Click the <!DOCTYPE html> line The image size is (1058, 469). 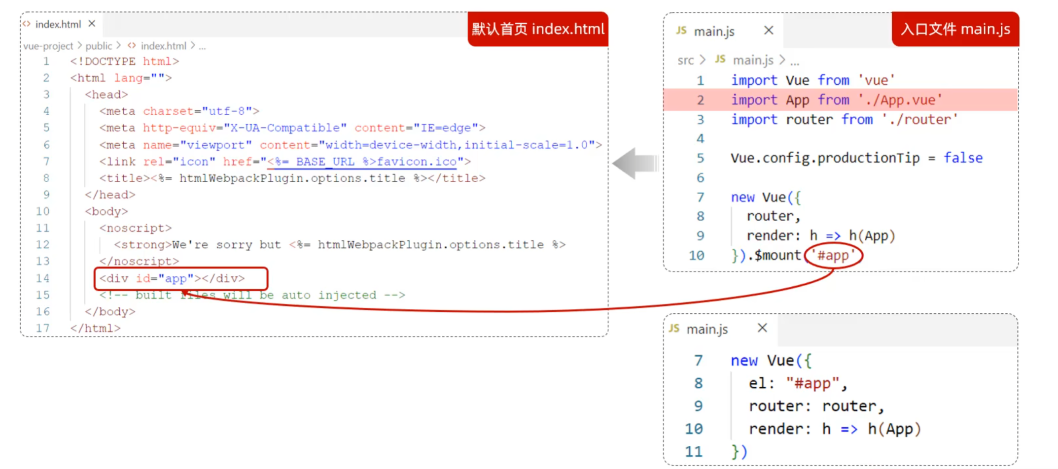click(x=124, y=62)
